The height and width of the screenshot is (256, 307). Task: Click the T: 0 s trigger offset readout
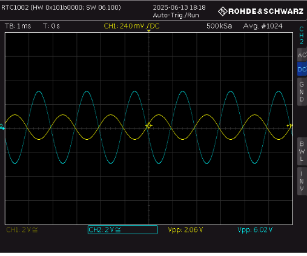51,26
